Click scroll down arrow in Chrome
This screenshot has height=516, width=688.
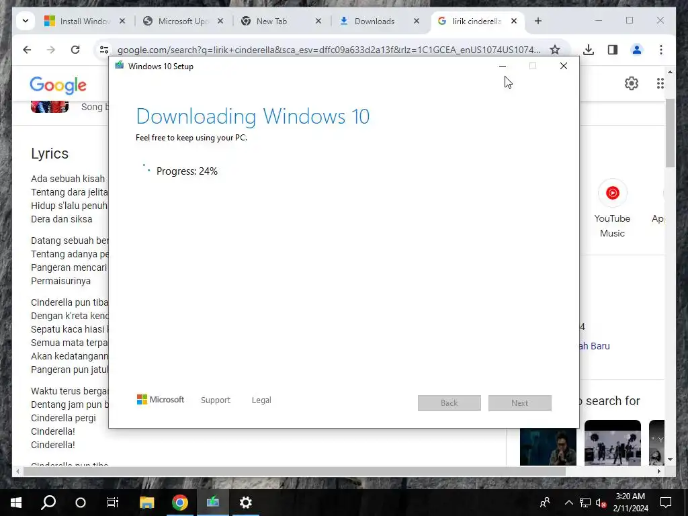(x=670, y=460)
